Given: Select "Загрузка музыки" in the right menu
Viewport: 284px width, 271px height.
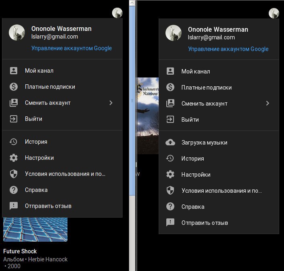Looking at the screenshot, I should pos(219,143).
